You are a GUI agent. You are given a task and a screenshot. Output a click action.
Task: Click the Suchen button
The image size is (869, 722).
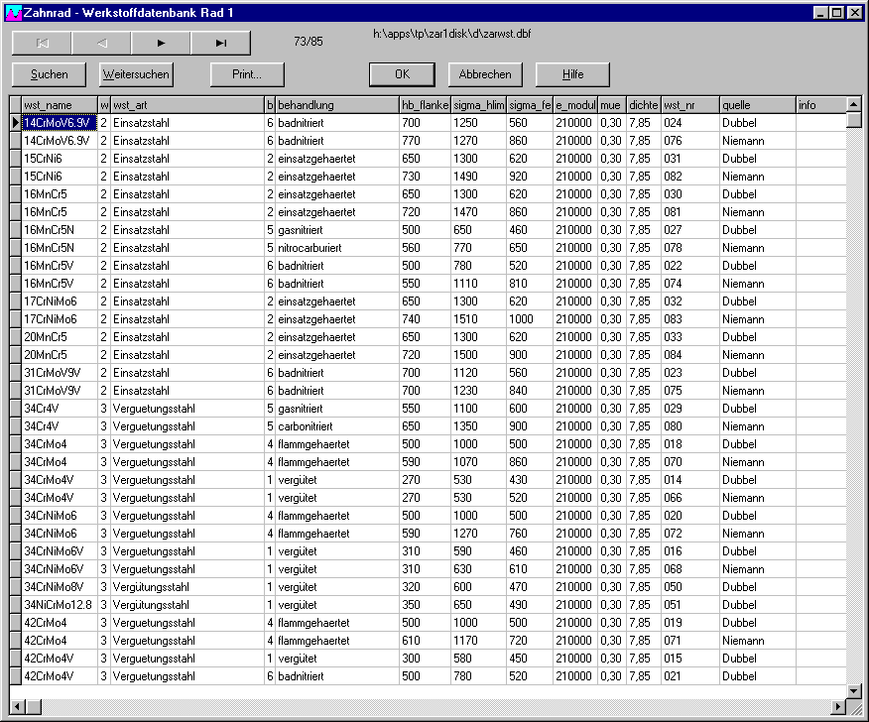[x=50, y=74]
